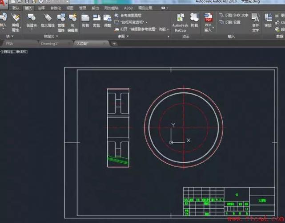Click the viewport controls label at top-left

14,52
